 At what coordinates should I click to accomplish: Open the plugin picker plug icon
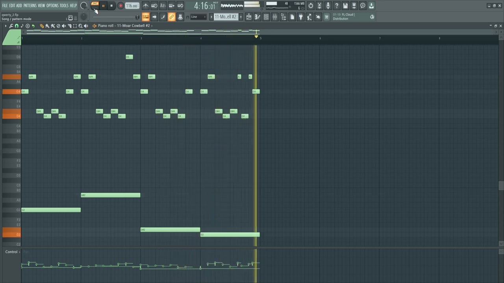tap(301, 17)
